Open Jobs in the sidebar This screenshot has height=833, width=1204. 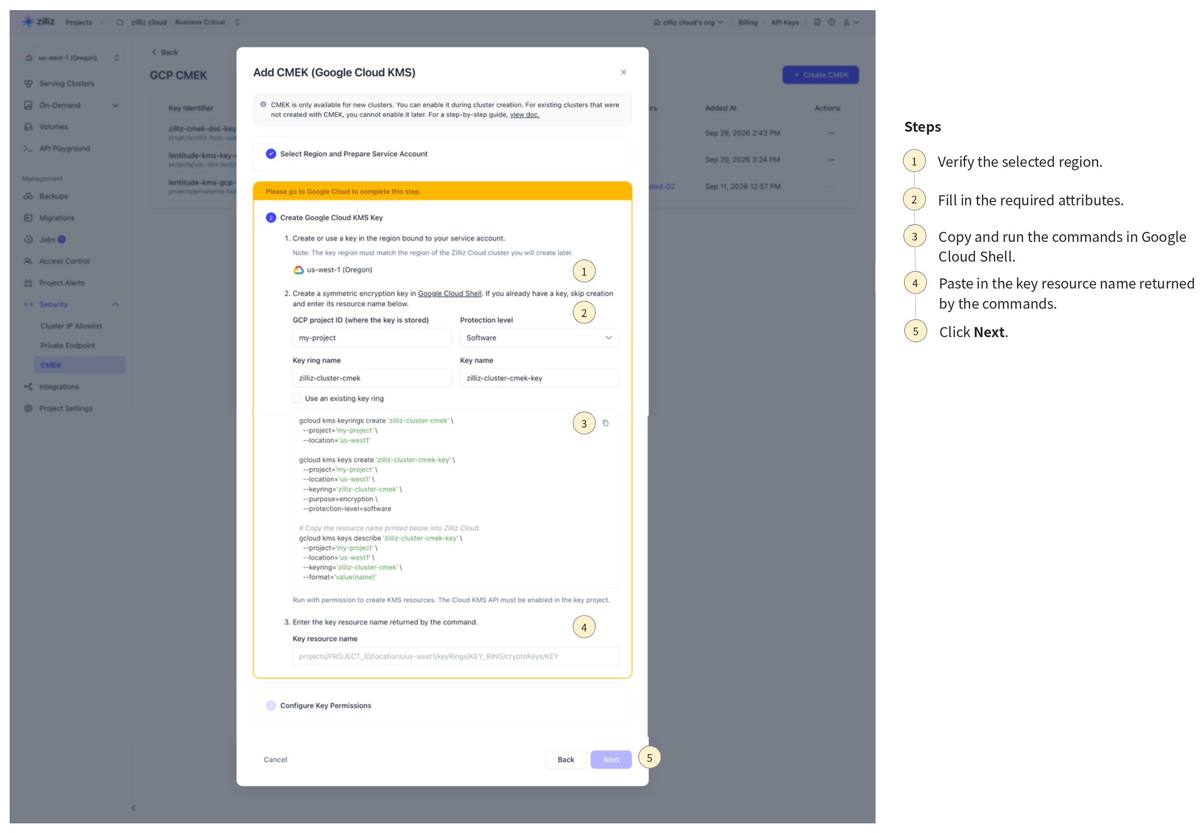(x=47, y=240)
